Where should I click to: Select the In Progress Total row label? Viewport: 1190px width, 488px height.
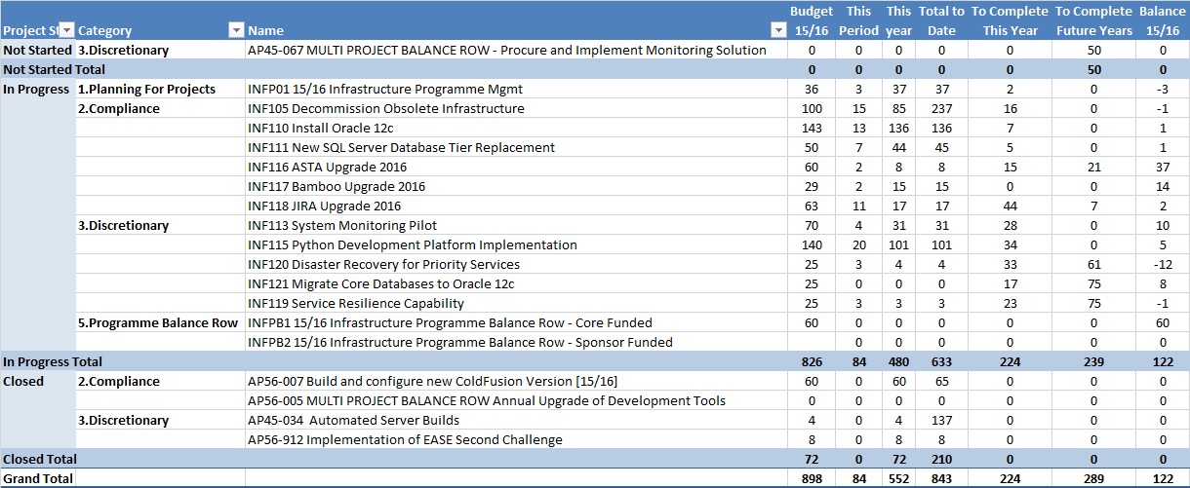pos(54,361)
